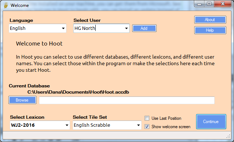
Task: Click the Add user button
Action: coord(144,28)
